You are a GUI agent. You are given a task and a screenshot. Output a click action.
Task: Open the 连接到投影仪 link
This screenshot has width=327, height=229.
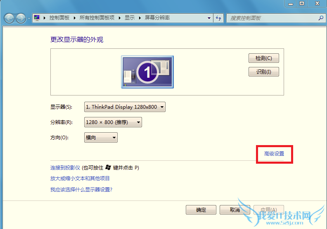point(65,168)
